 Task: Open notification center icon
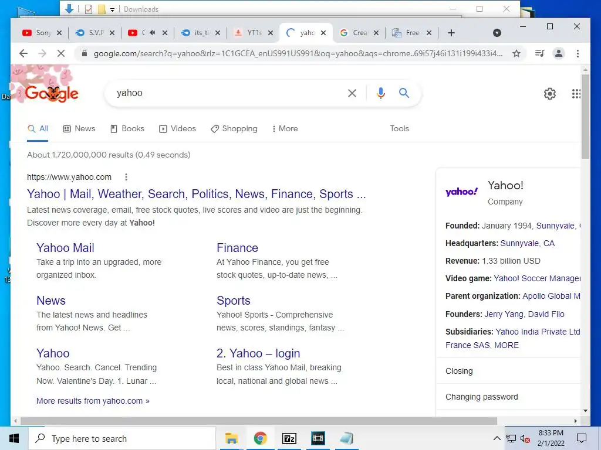[582, 438]
